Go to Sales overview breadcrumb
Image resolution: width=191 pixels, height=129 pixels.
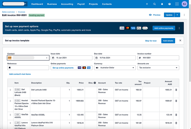(x=8, y=12)
